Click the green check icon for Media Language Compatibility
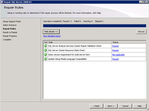Screen dimensions: 149x111 click(45, 59)
